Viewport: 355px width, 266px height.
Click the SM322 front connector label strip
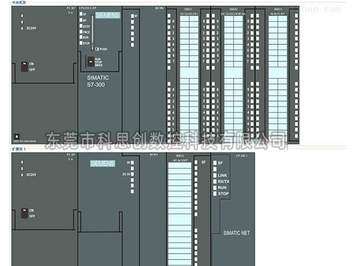(233, 79)
